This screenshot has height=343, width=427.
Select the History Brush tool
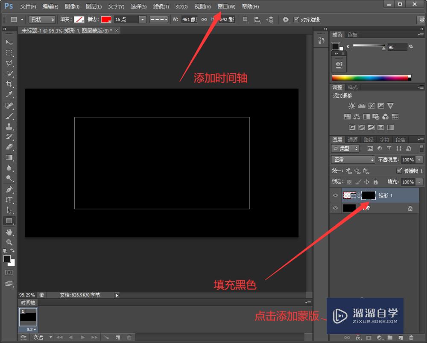(9, 137)
